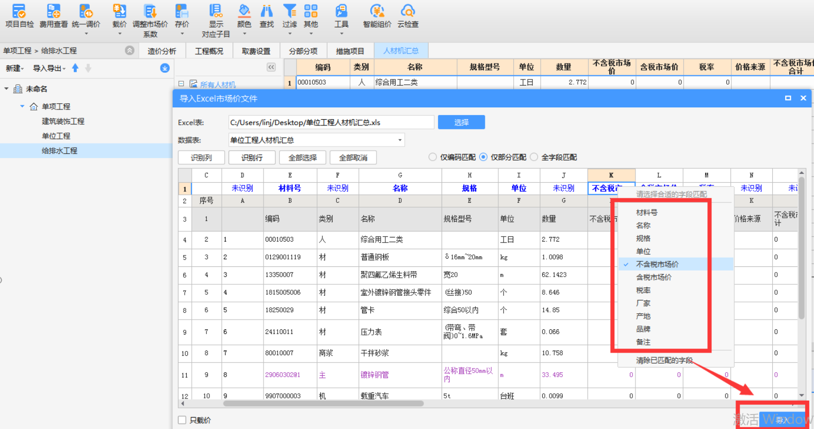The height and width of the screenshot is (429, 814).
Task: Switch to the 造价分析 tab
Action: point(162,51)
